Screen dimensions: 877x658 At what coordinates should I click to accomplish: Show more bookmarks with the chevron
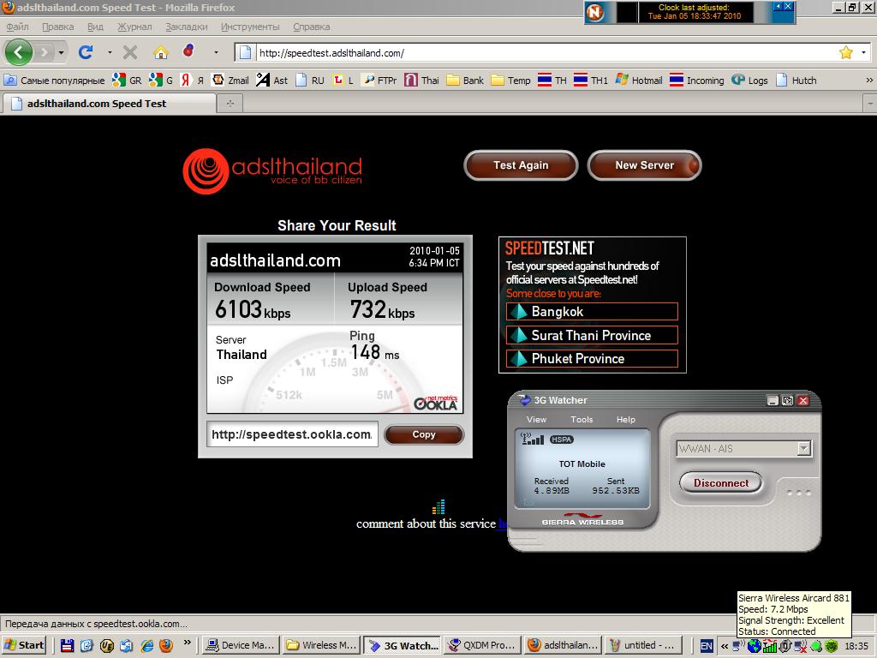pos(869,80)
